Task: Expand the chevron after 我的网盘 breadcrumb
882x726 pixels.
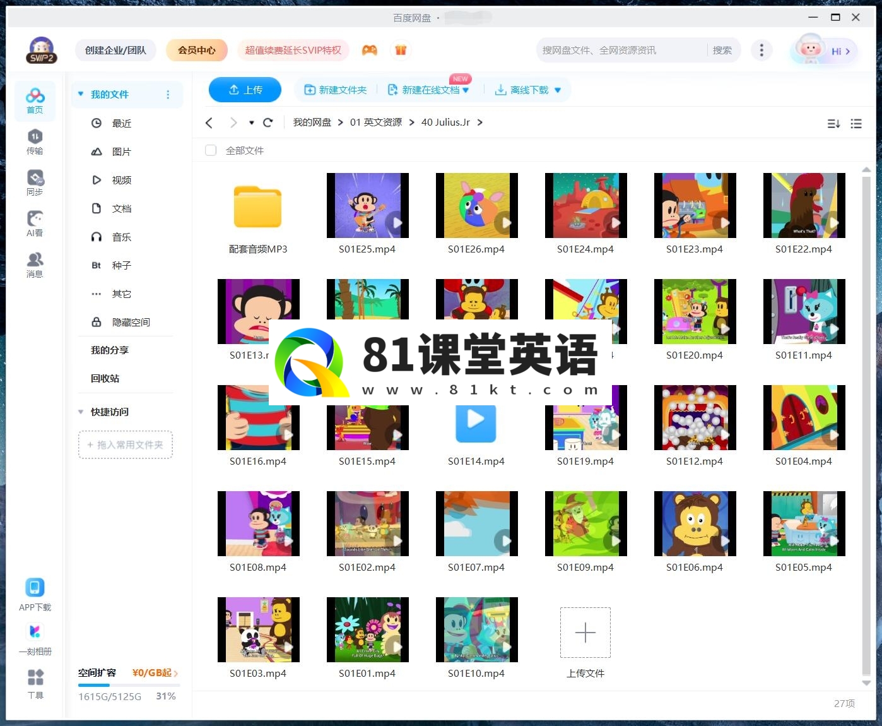Action: pos(341,122)
